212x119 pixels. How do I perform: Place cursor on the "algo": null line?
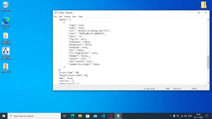coord(77,25)
